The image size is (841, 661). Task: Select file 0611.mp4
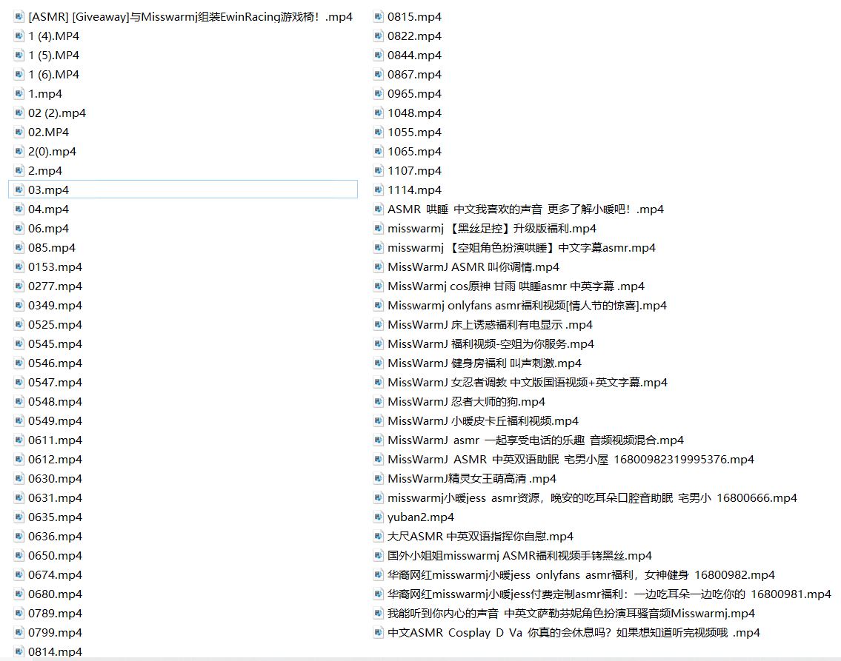[x=56, y=440]
